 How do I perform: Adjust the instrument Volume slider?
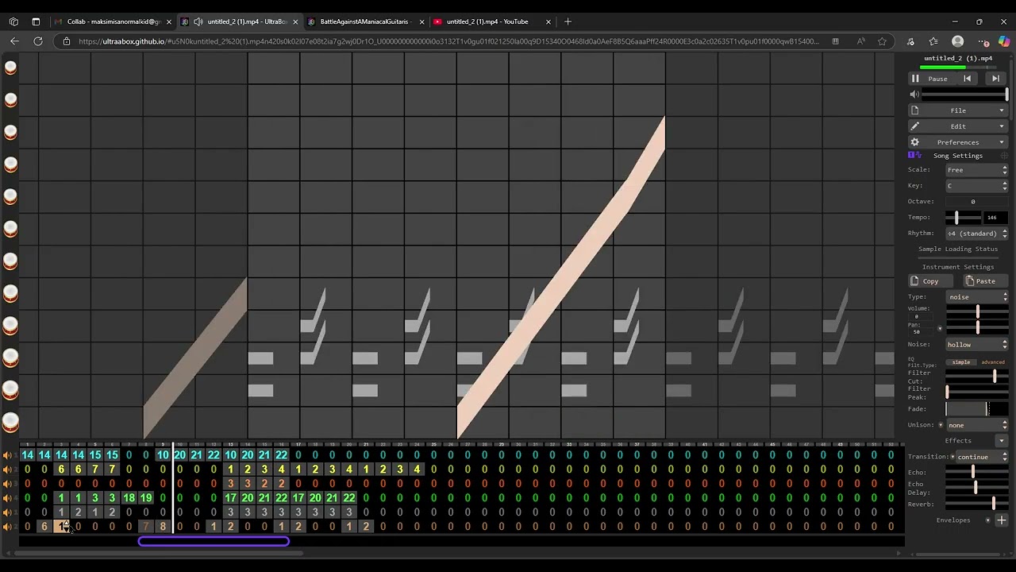tap(977, 312)
